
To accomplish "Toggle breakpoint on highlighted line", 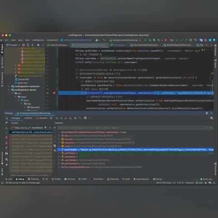I will coord(54,93).
